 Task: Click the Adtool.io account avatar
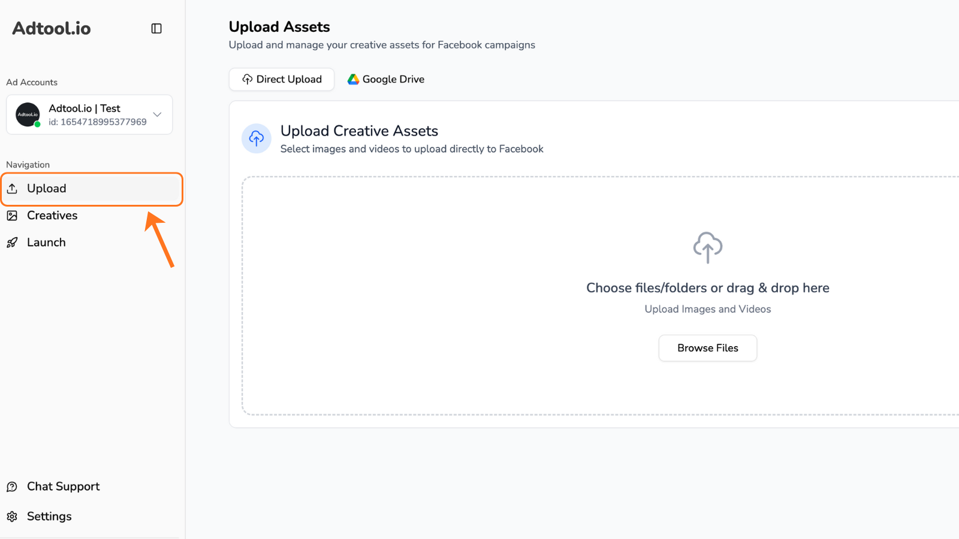[27, 114]
